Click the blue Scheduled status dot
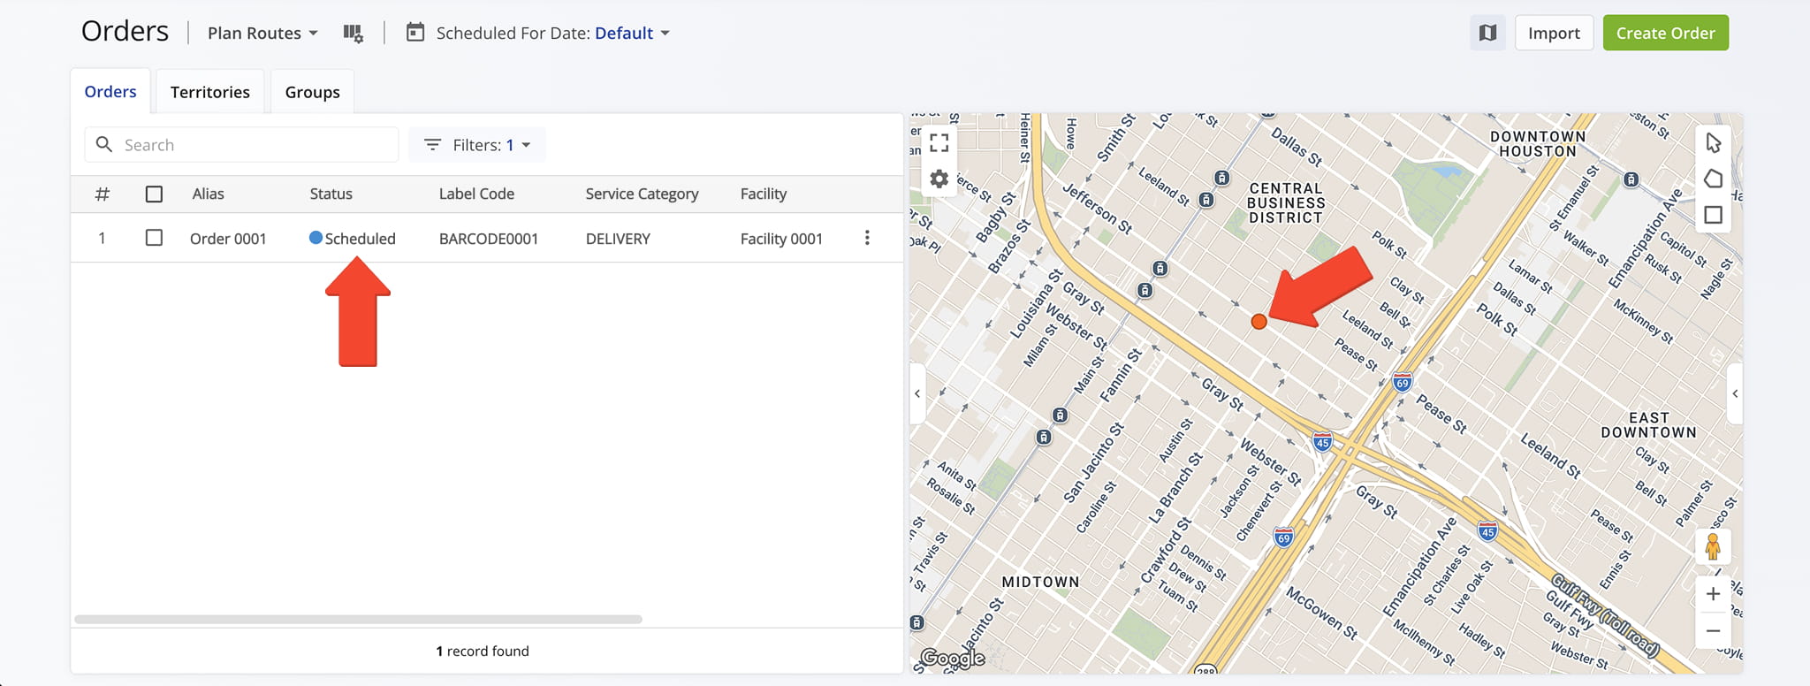 pyautogui.click(x=316, y=238)
